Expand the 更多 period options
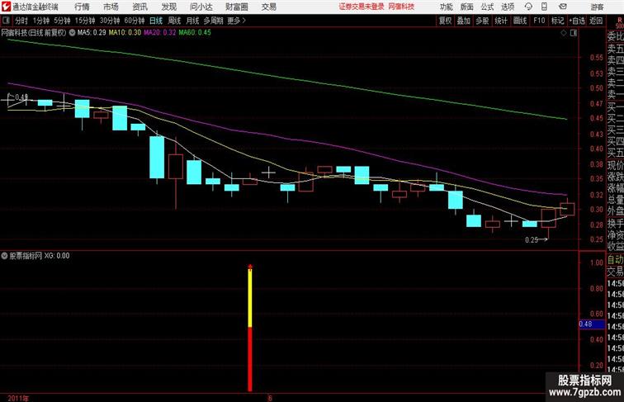 (x=237, y=21)
